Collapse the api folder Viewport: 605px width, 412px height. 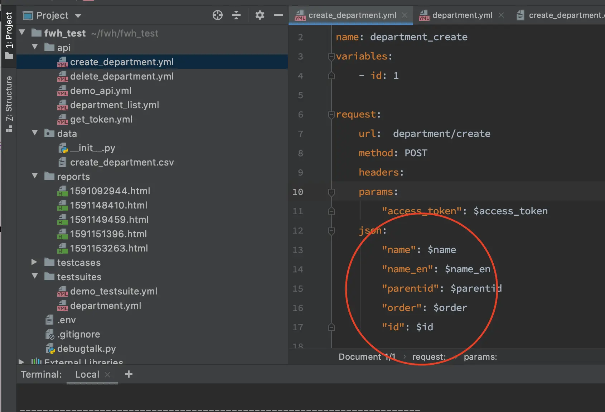[x=35, y=47]
